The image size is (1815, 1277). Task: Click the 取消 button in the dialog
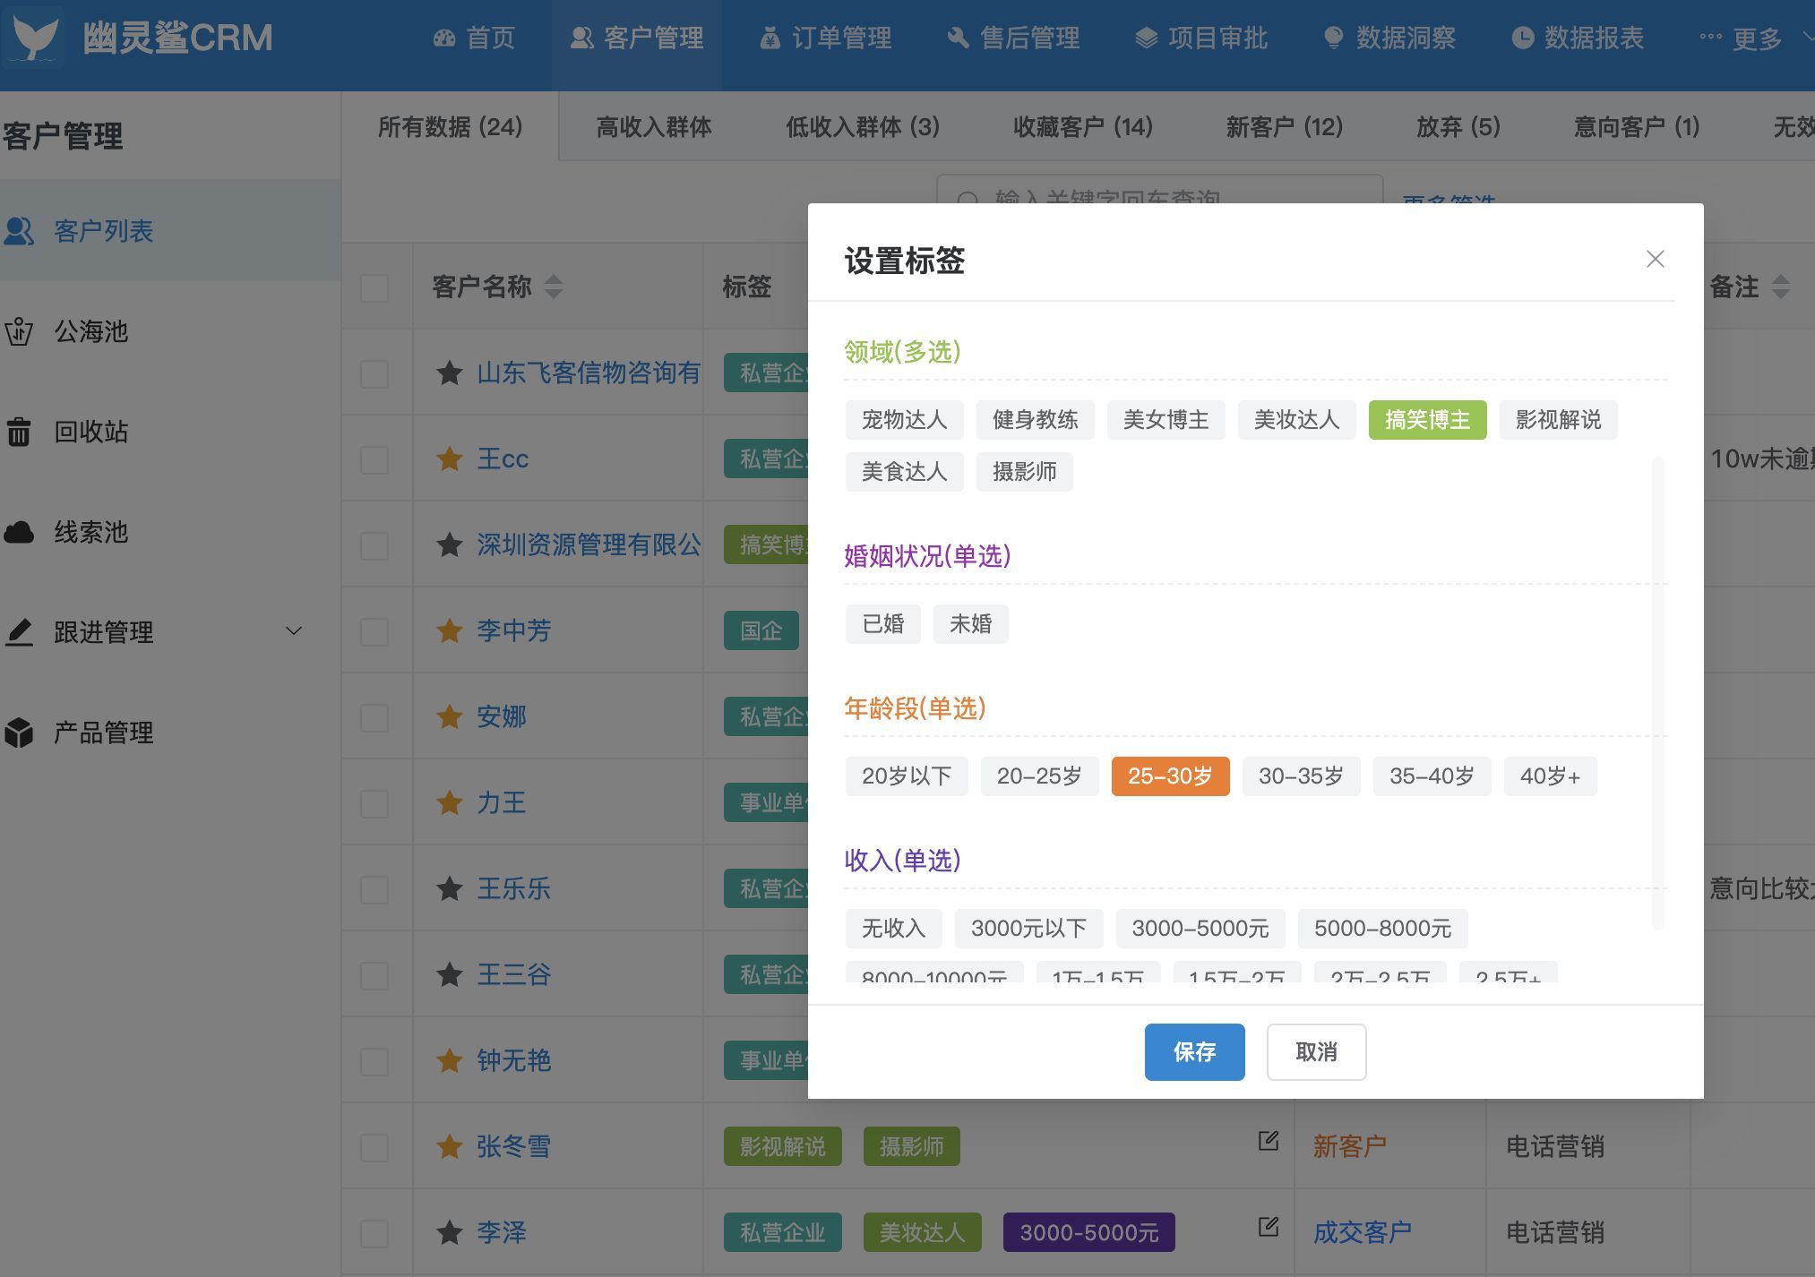(x=1316, y=1051)
